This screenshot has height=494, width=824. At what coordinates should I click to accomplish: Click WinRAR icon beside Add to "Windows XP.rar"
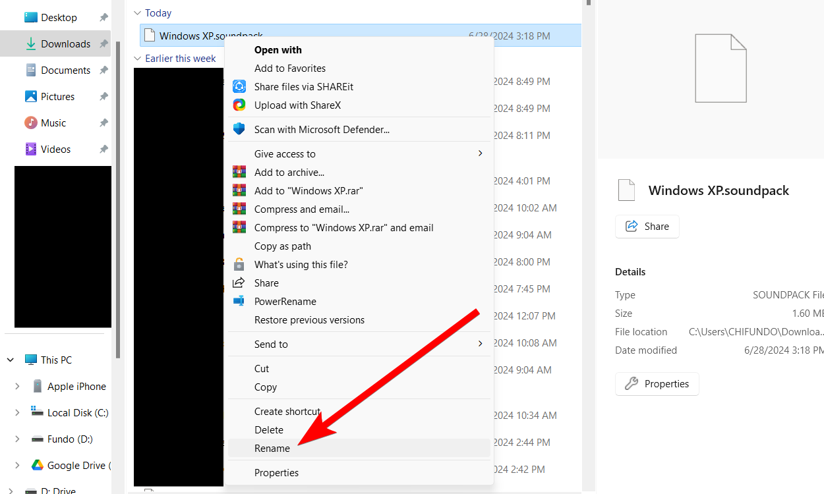coord(239,190)
